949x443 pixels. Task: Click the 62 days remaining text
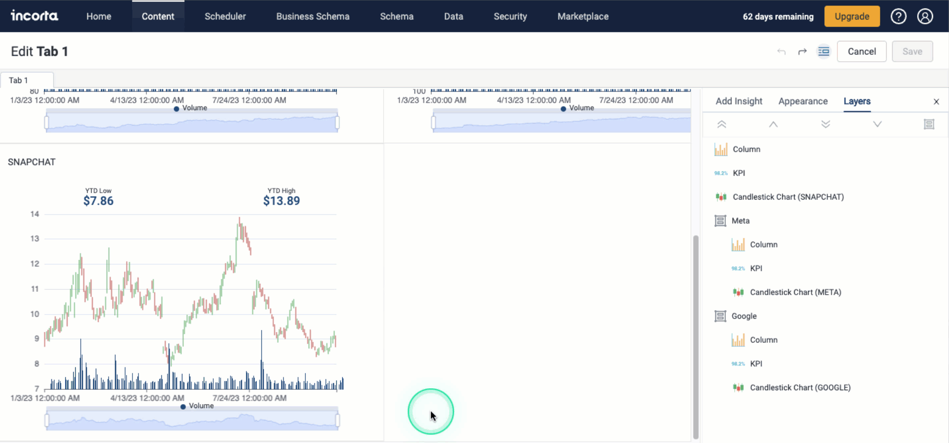(778, 16)
